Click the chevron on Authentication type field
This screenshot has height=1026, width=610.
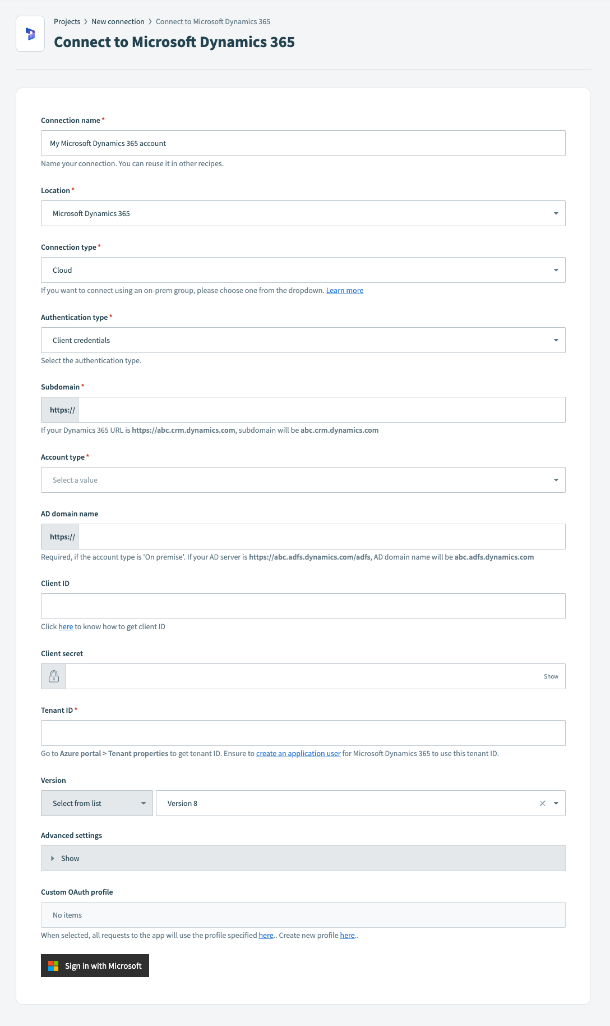click(556, 340)
